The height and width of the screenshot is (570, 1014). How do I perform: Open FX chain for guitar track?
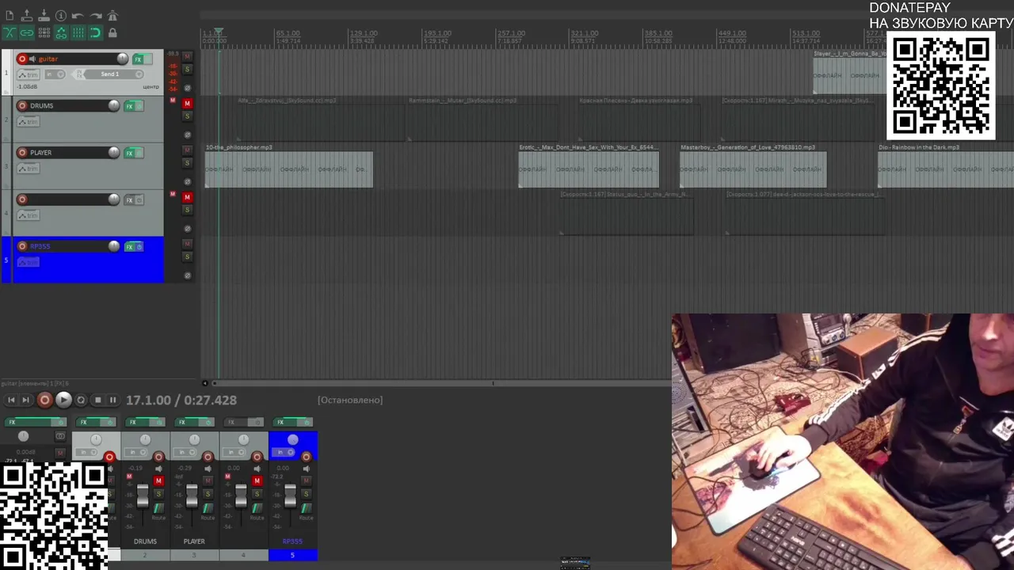point(138,59)
